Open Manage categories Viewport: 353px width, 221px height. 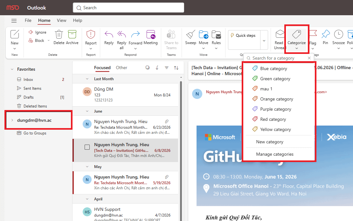275,154
